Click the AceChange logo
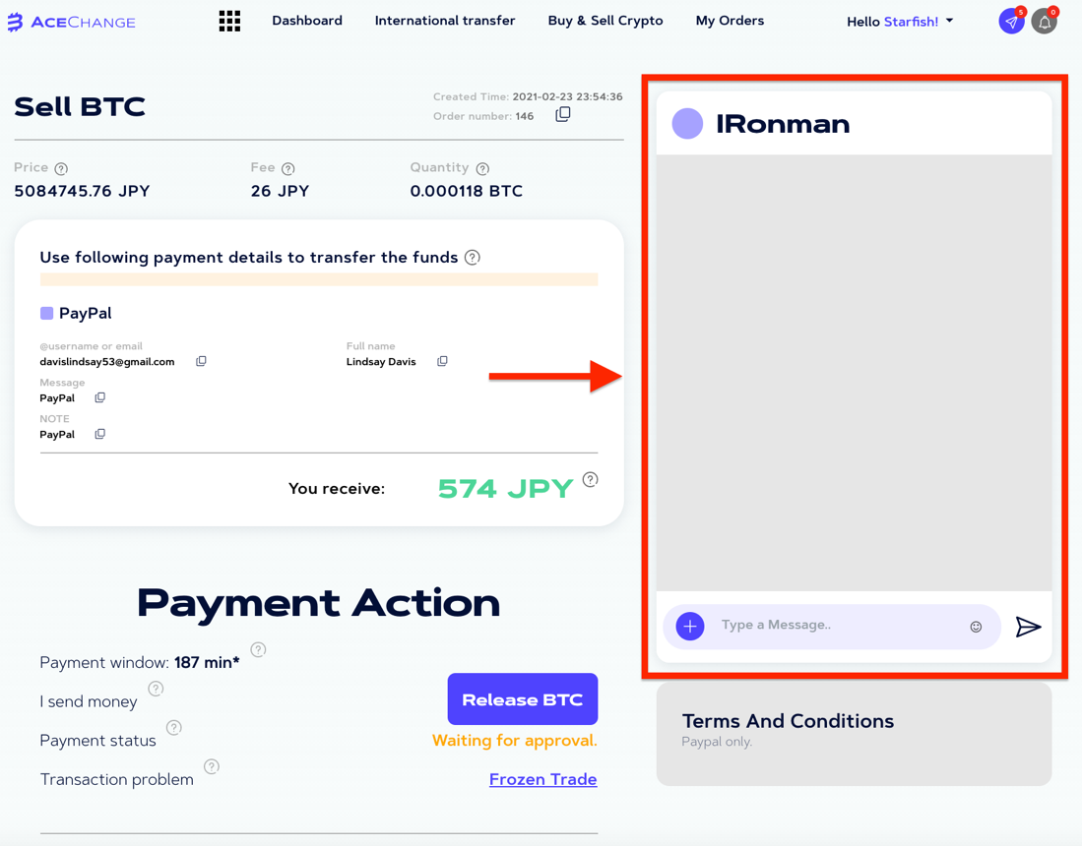This screenshot has width=1082, height=846. 71,22
